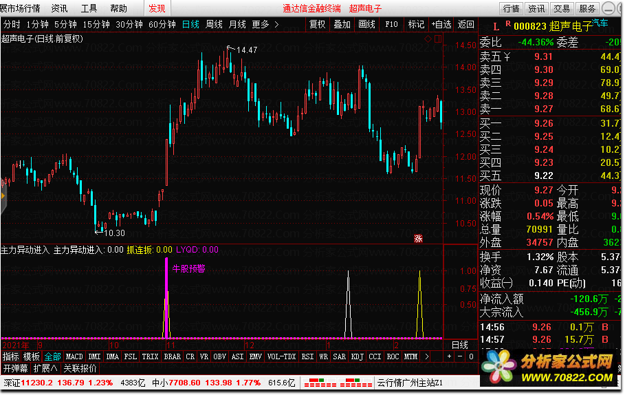The image size is (625, 395).
Task: Select the 60分钟 period
Action: click(x=162, y=24)
